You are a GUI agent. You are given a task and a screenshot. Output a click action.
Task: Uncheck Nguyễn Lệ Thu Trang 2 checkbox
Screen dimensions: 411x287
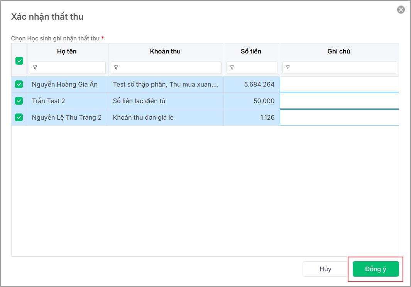(x=19, y=117)
